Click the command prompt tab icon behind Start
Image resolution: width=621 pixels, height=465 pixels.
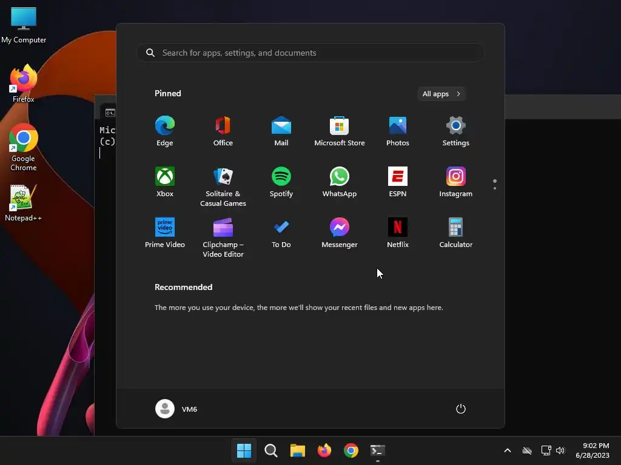point(110,113)
